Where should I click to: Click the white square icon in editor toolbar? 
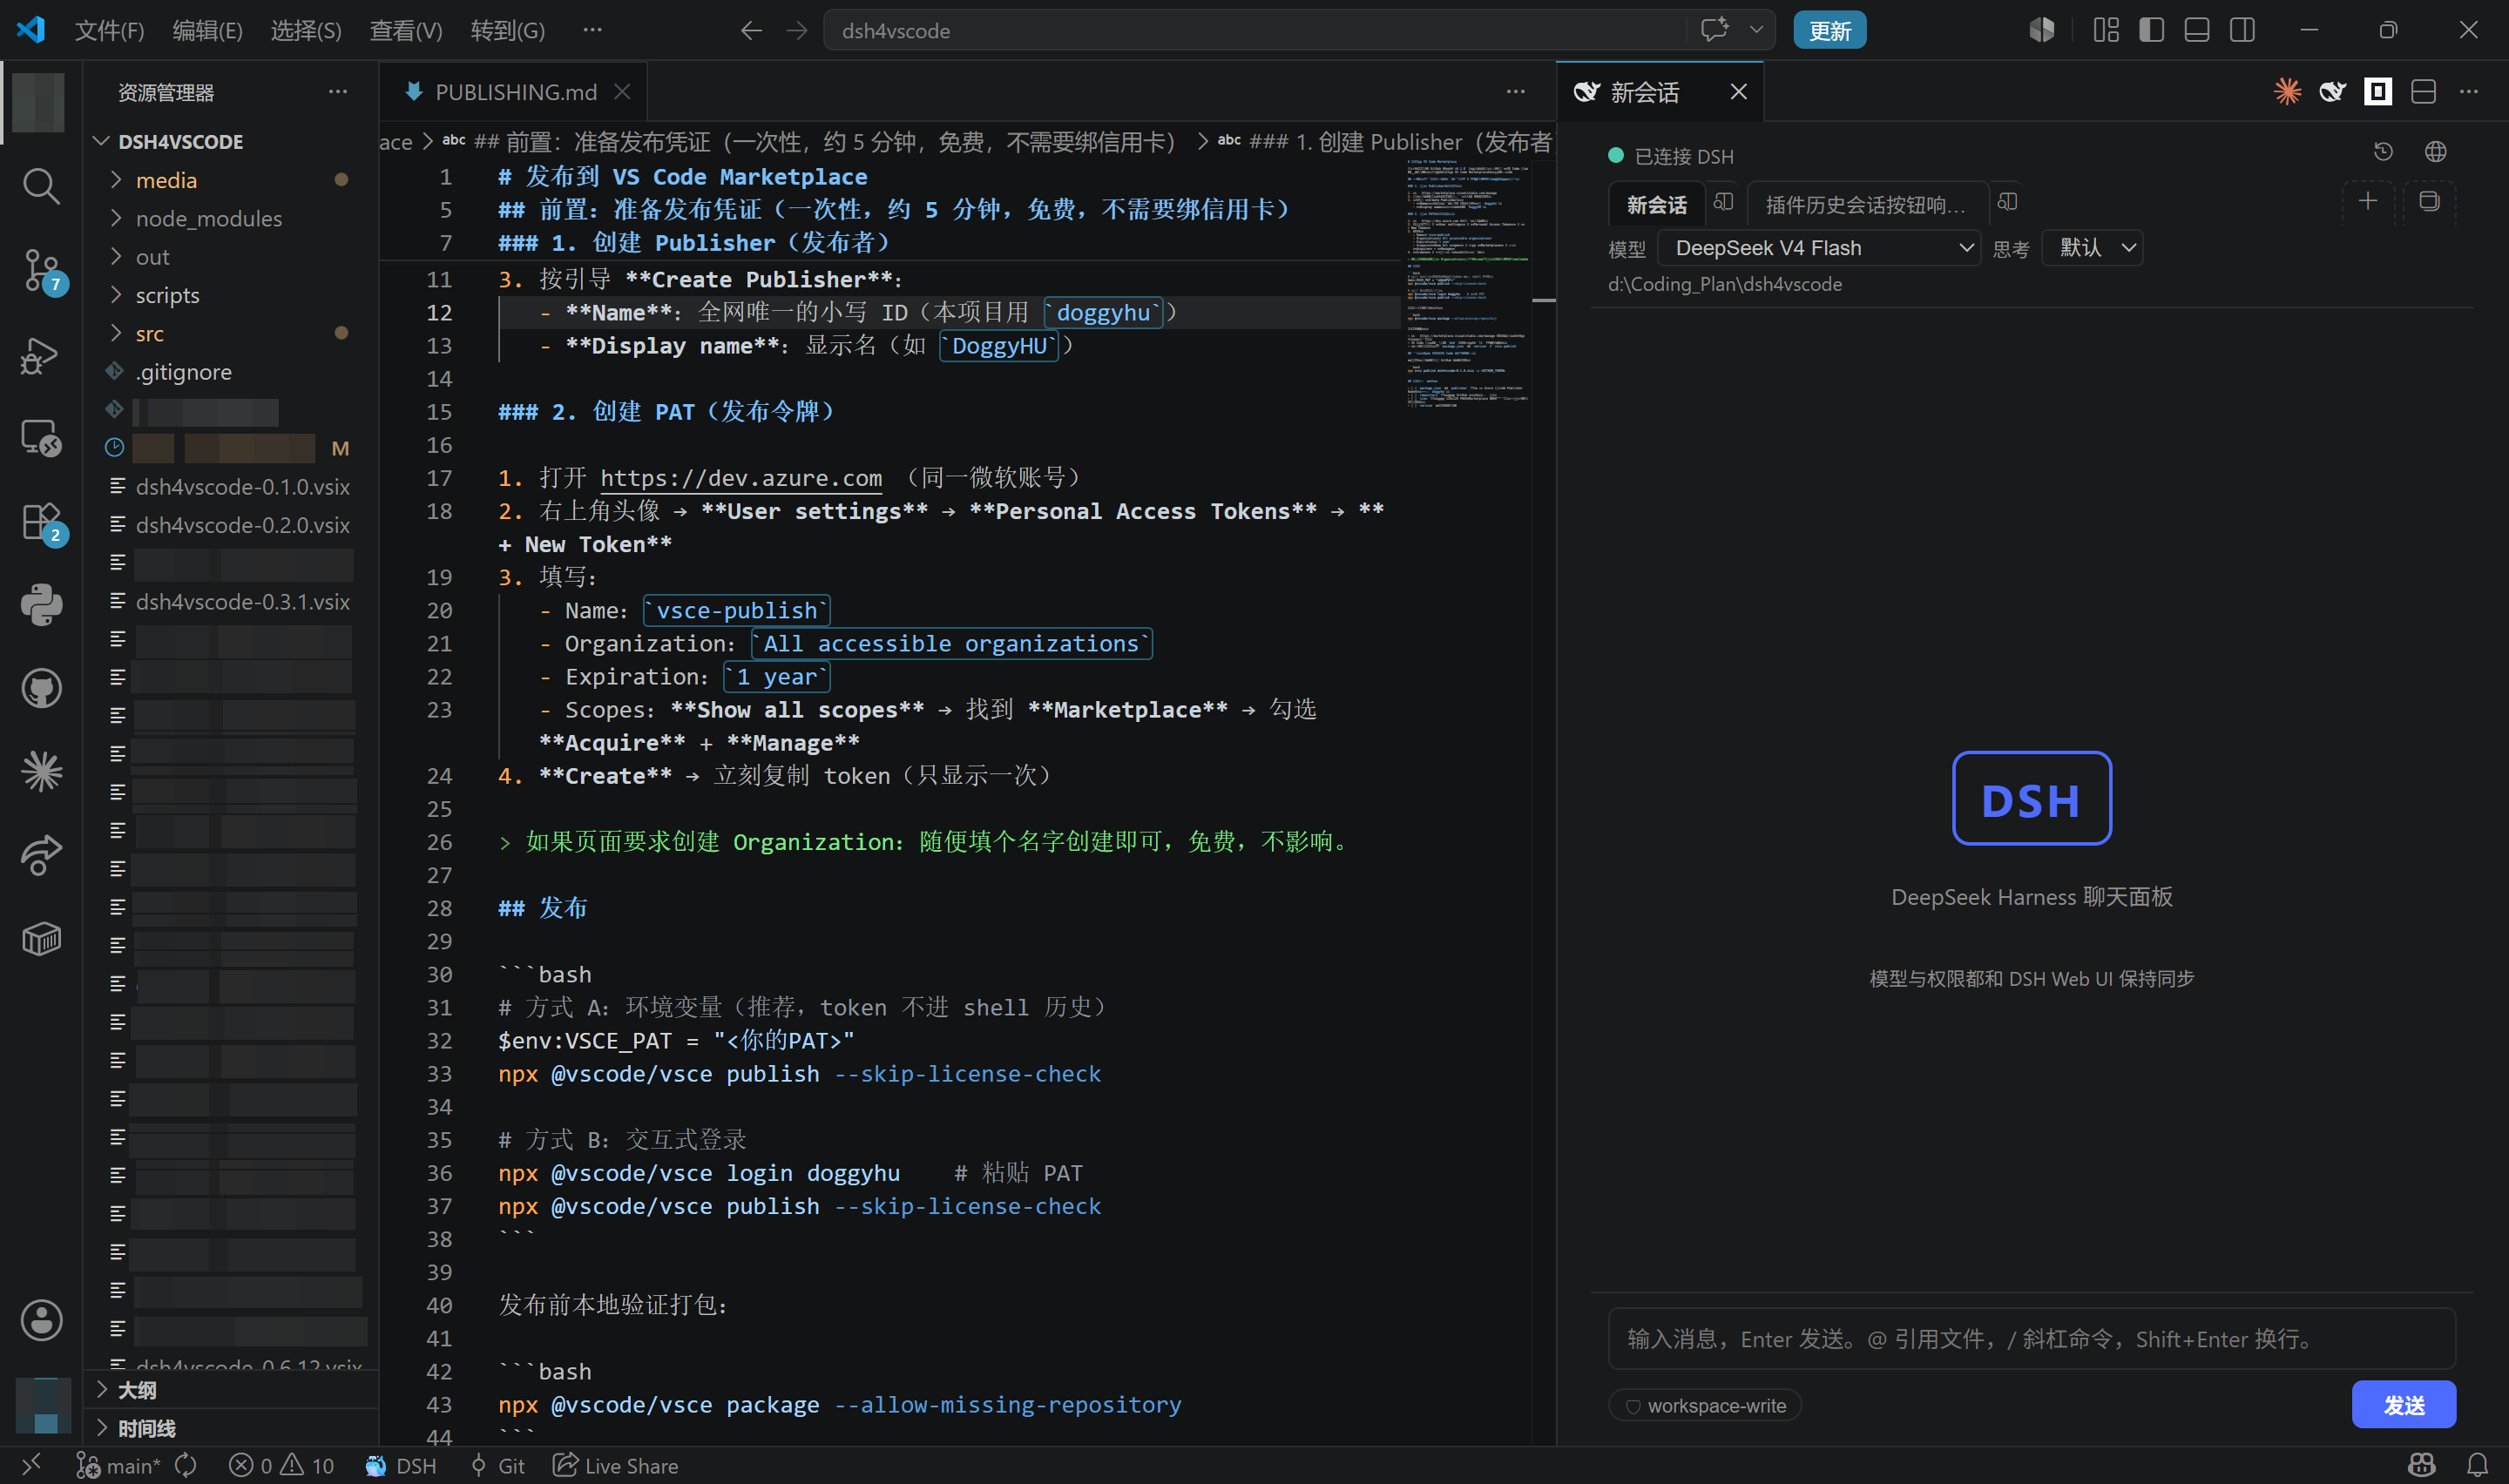pos(2378,92)
